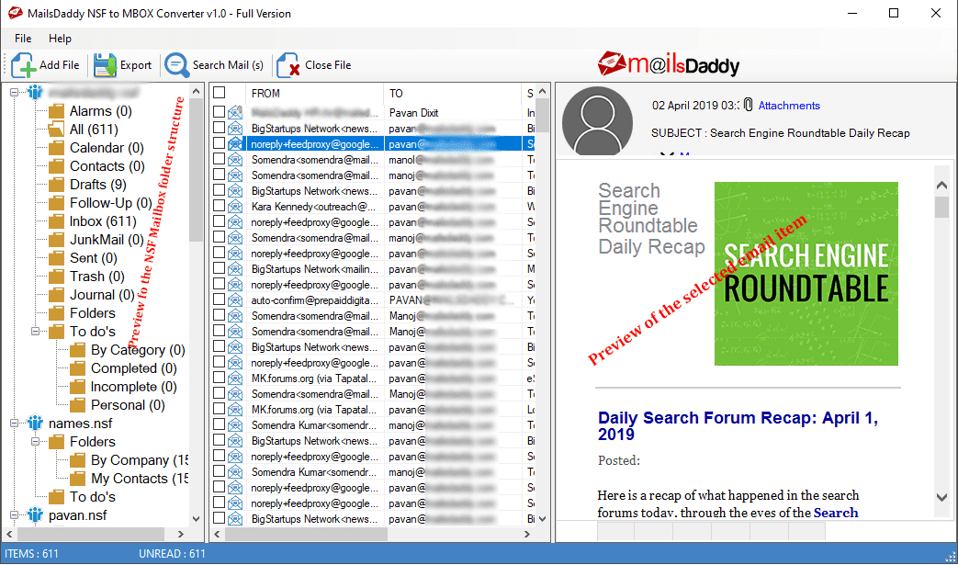Click the names.nsf database icon
958x565 pixels.
click(x=36, y=424)
